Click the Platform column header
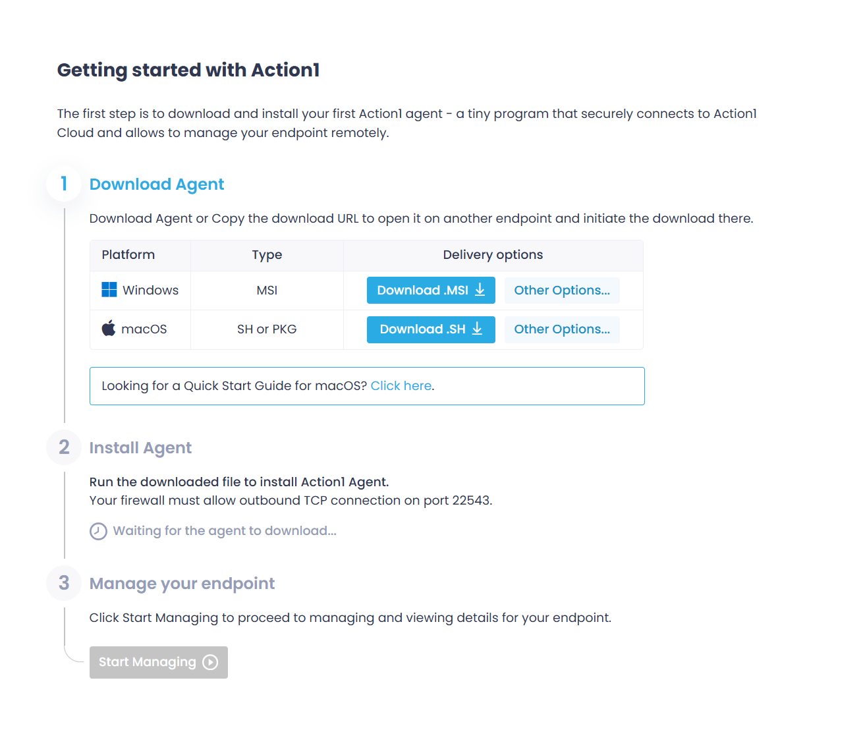Viewport: 861px width, 732px height. [x=128, y=255]
